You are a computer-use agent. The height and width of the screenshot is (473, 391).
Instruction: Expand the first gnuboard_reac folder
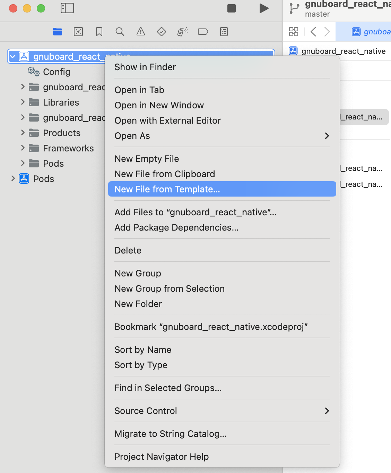coord(23,87)
